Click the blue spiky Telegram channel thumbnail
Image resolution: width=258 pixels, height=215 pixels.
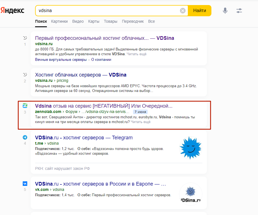click(191, 148)
